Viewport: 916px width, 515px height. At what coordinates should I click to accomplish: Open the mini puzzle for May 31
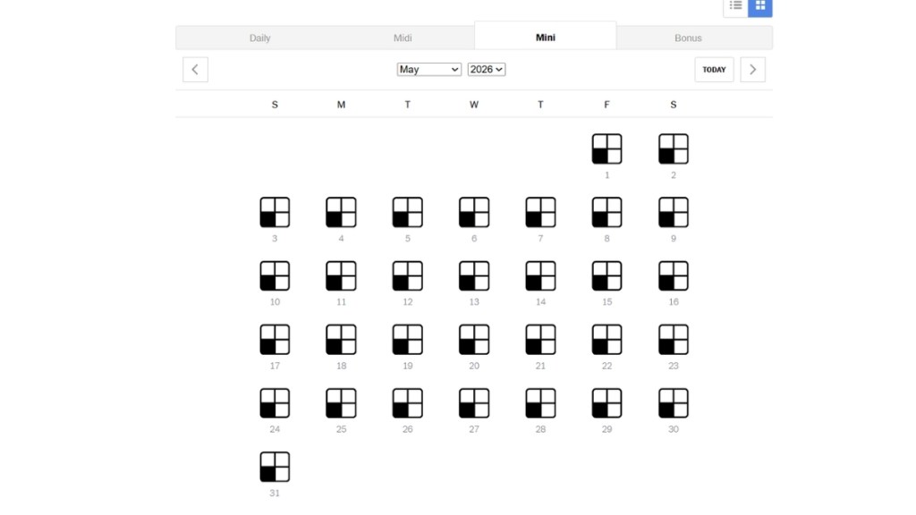(x=275, y=467)
